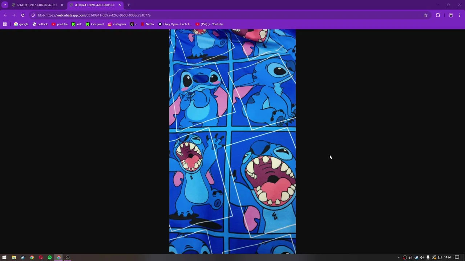Viewport: 465px width, 261px height.
Task: Open the Extensions puzzle icon
Action: tap(438, 15)
